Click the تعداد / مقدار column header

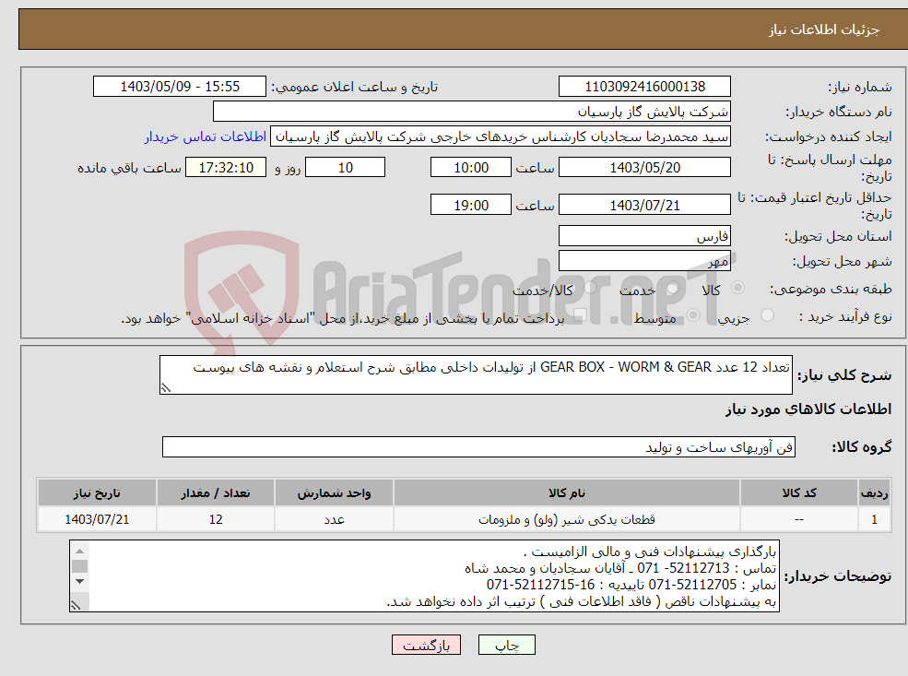(216, 493)
